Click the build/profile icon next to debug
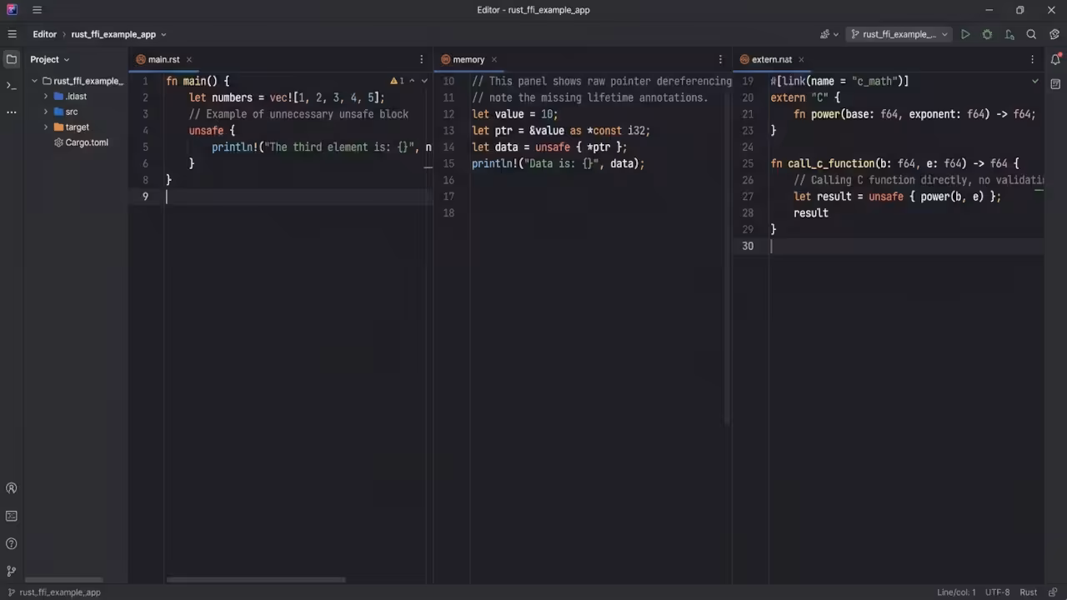Image resolution: width=1067 pixels, height=600 pixels. [x=1009, y=34]
